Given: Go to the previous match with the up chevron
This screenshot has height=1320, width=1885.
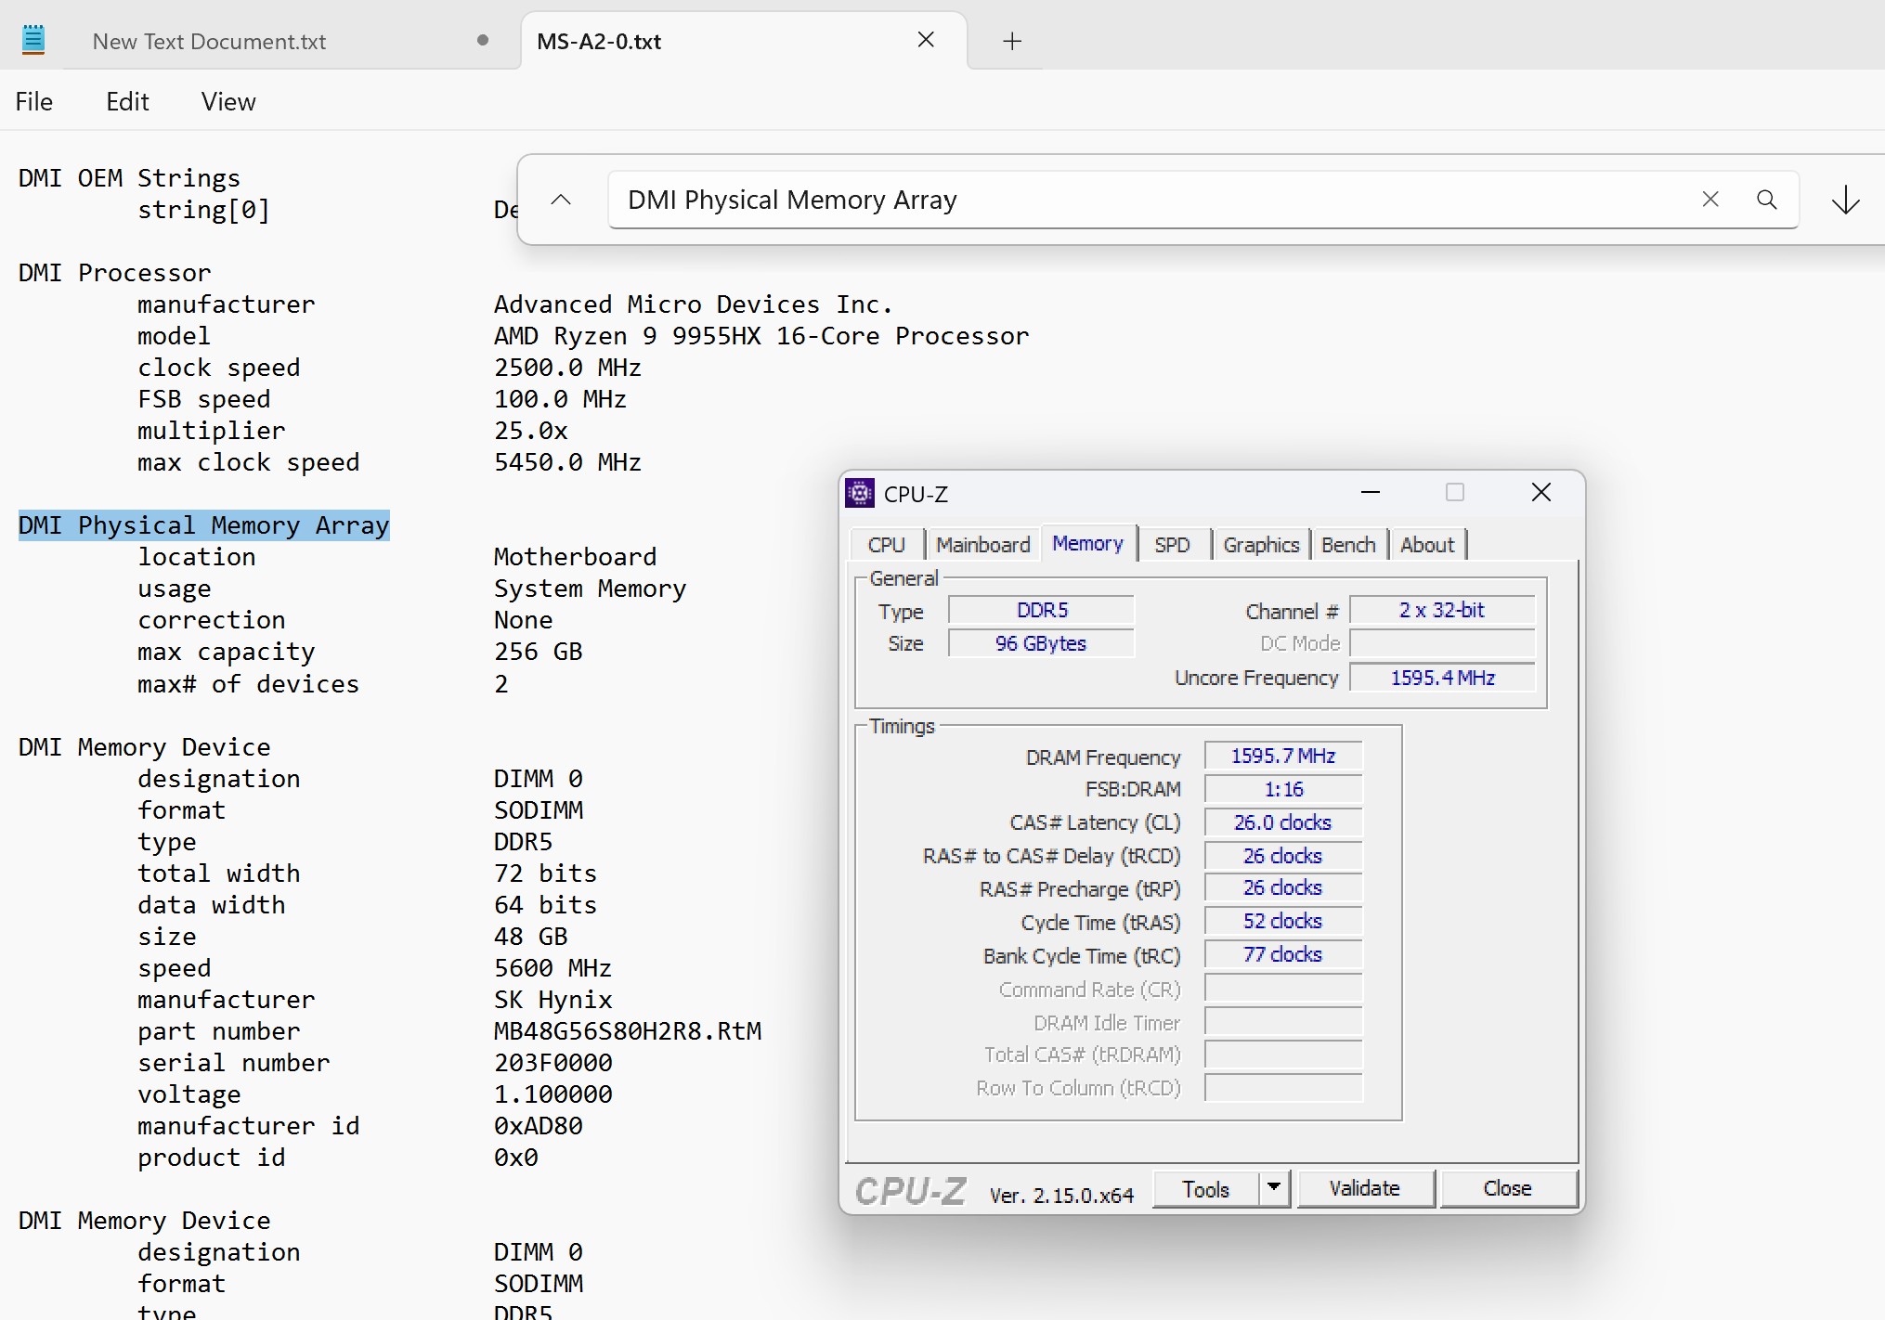Looking at the screenshot, I should [561, 200].
